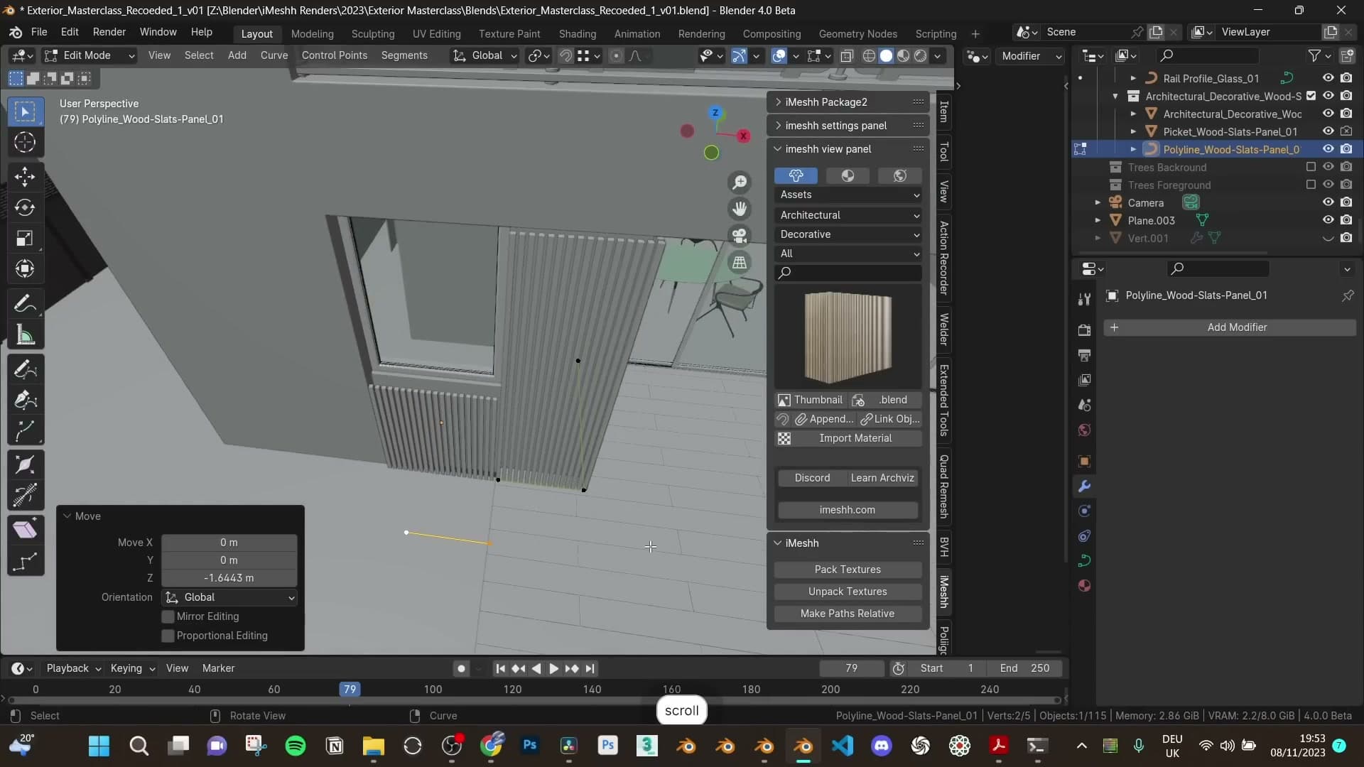Image resolution: width=1364 pixels, height=767 pixels.
Task: Open the Architectural category dropdown
Action: click(848, 215)
